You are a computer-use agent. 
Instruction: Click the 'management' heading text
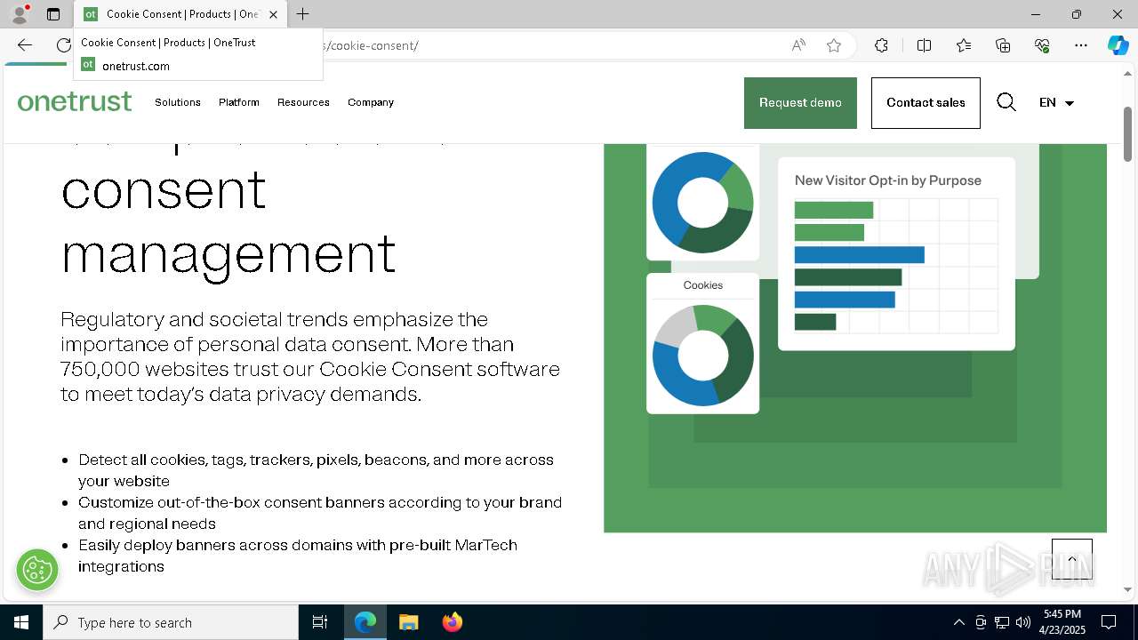(x=228, y=255)
